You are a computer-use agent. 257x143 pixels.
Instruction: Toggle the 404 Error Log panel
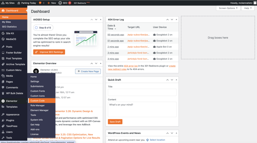pyautogui.click(x=176, y=20)
